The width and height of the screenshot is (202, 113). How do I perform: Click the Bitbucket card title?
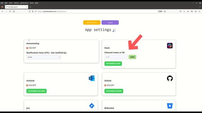[x=109, y=108]
